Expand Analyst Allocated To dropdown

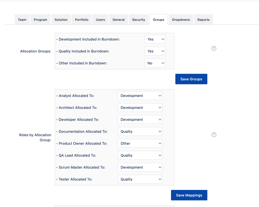tap(140, 96)
